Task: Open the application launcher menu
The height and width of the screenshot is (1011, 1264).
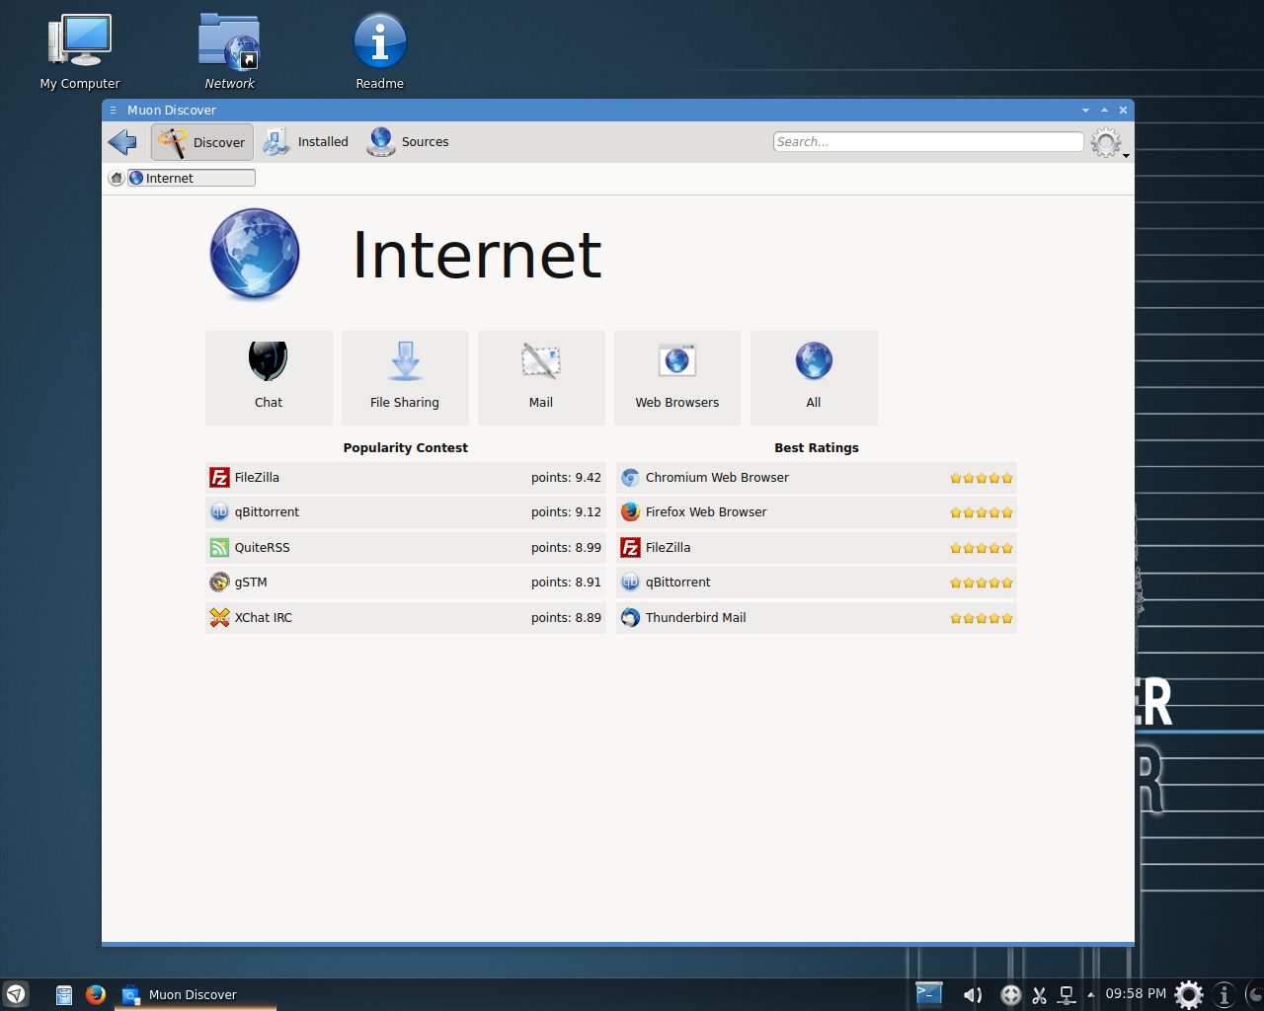Action: tap(16, 994)
